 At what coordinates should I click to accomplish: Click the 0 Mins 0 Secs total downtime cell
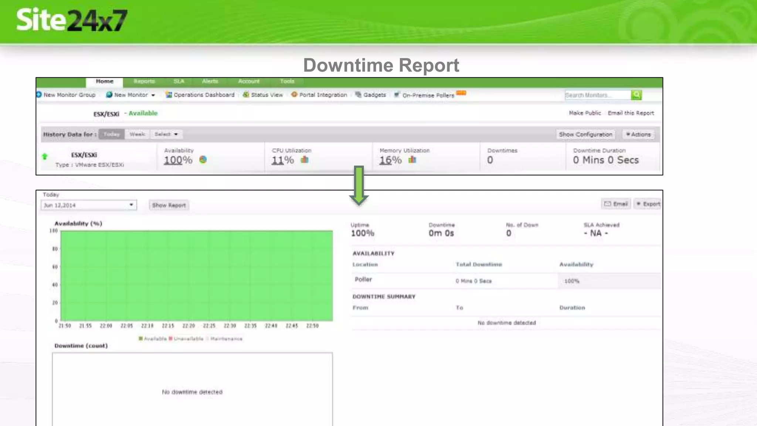(x=473, y=281)
